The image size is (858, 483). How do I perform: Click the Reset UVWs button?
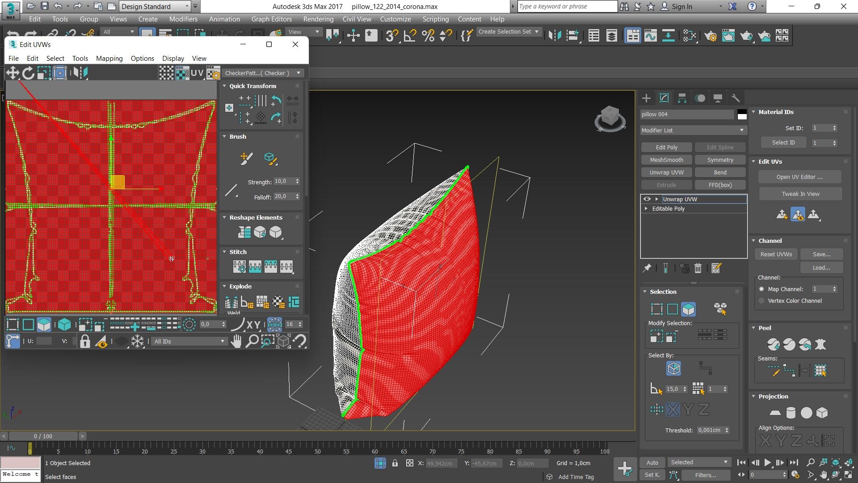(x=776, y=254)
